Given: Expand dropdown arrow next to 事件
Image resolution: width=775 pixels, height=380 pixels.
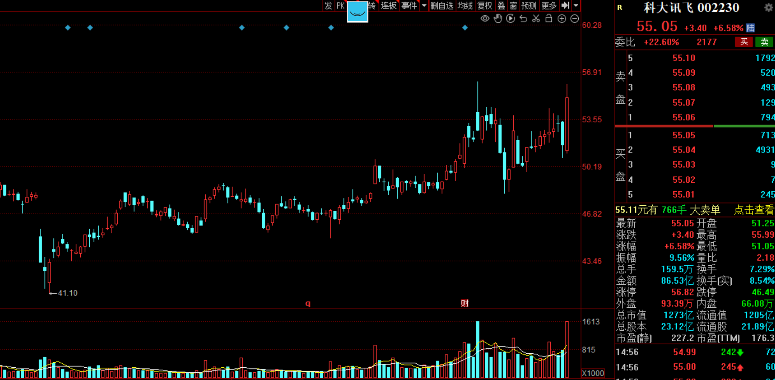Looking at the screenshot, I should pos(424,6).
